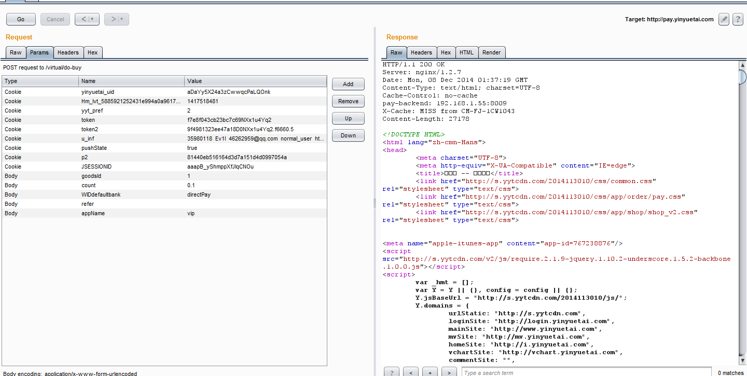Viewport: 747px width, 376px height.
Task: Select the goodsId body parameter
Action: click(164, 176)
